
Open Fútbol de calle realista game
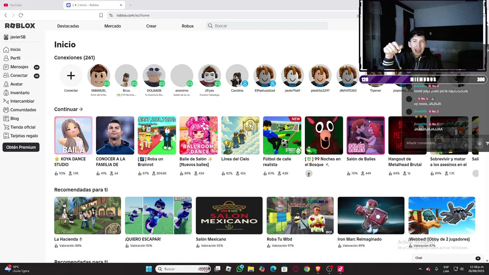point(282,135)
